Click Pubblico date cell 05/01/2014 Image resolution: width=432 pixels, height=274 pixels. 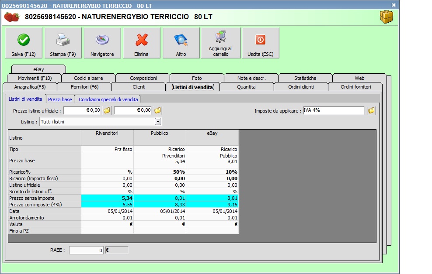(x=160, y=211)
